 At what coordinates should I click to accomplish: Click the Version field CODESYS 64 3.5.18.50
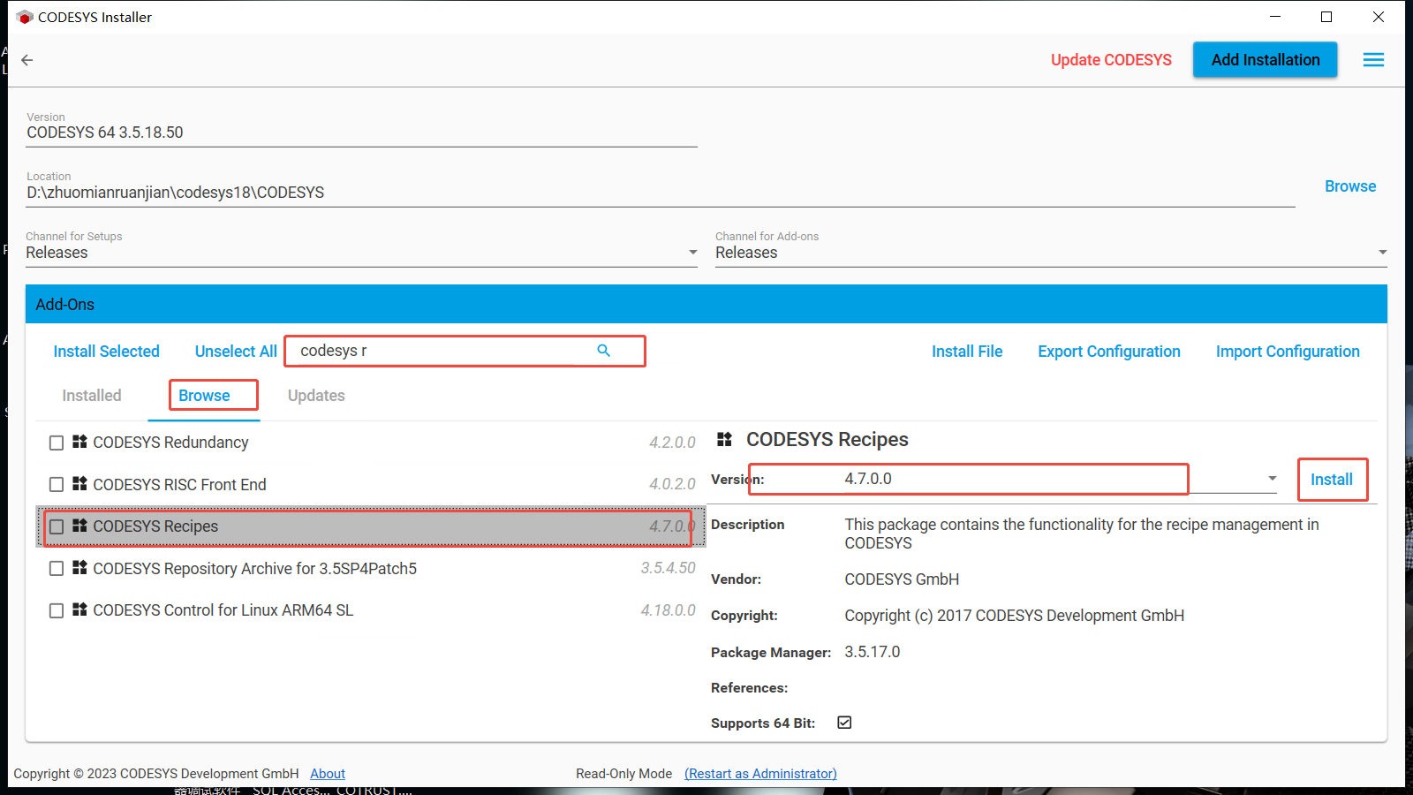tap(362, 132)
